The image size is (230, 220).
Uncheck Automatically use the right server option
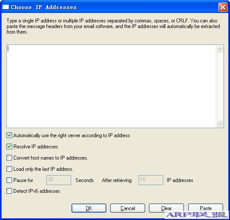[x=9, y=135]
